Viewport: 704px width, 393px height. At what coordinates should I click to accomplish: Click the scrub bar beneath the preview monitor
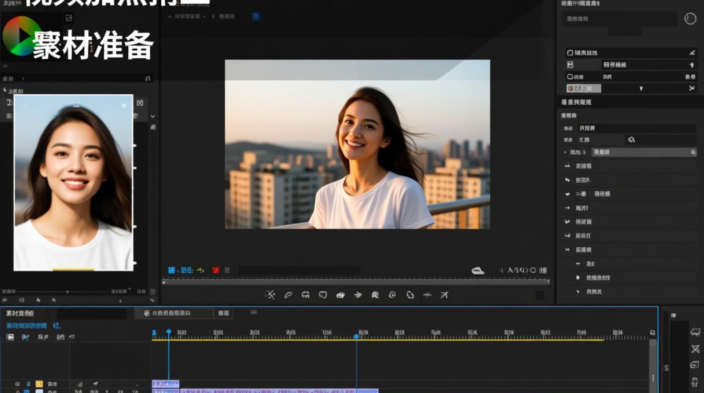click(356, 282)
